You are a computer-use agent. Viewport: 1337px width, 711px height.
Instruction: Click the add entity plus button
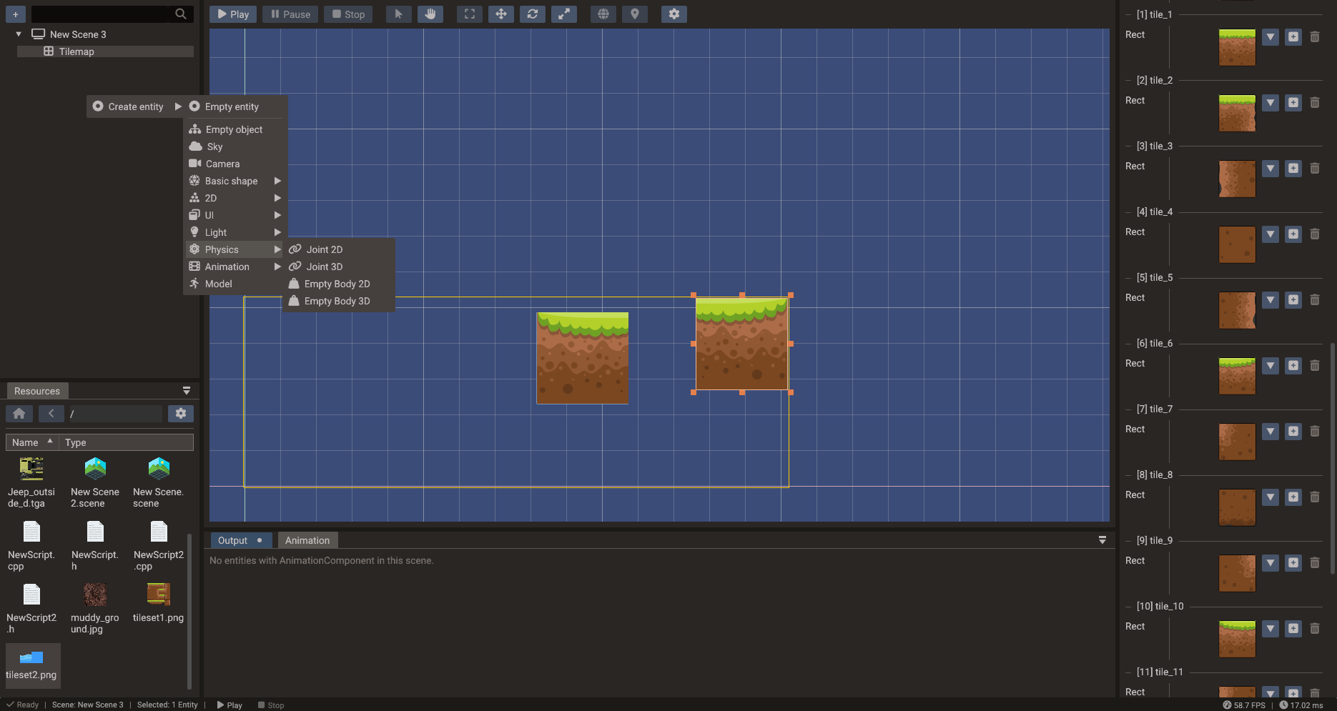[15, 14]
